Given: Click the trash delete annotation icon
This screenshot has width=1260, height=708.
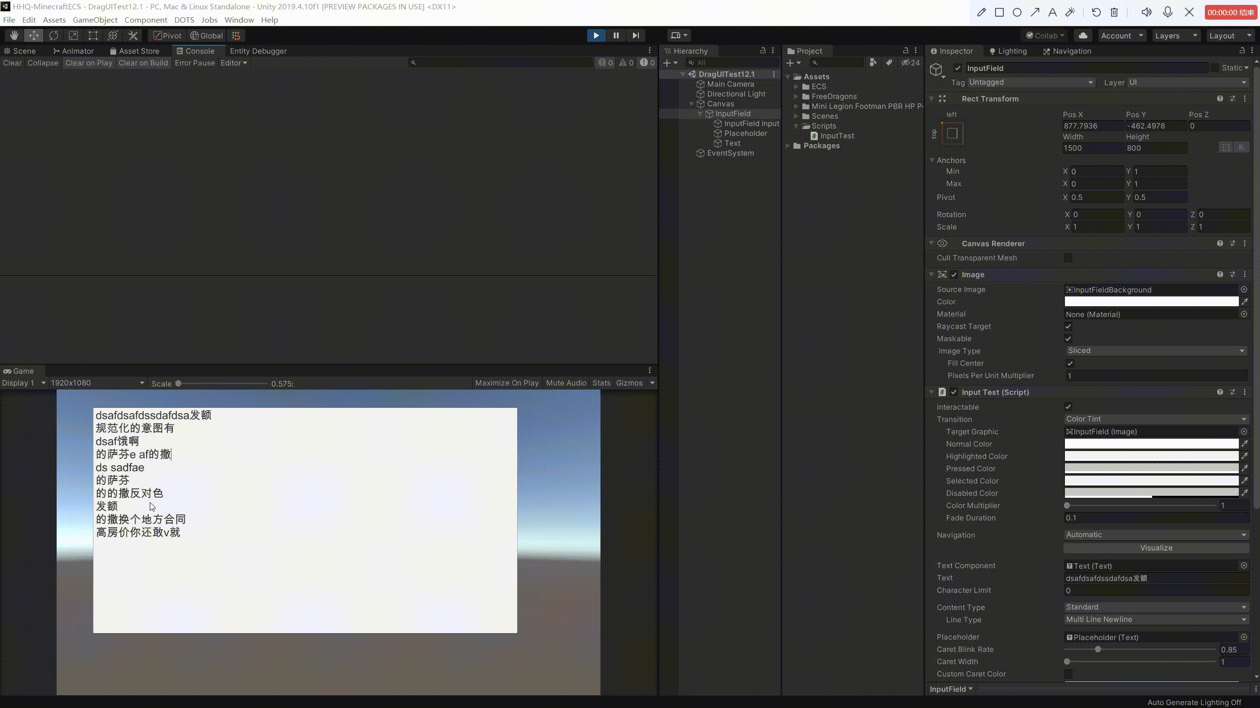Looking at the screenshot, I should [x=1114, y=12].
